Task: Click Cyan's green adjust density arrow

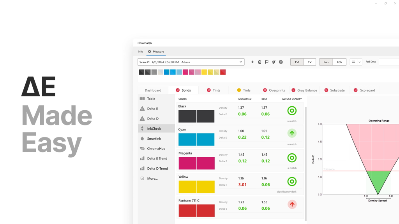Action: [x=292, y=134]
